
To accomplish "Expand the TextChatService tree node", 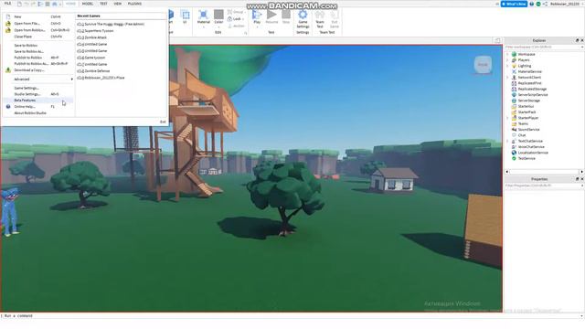I will coord(507,141).
